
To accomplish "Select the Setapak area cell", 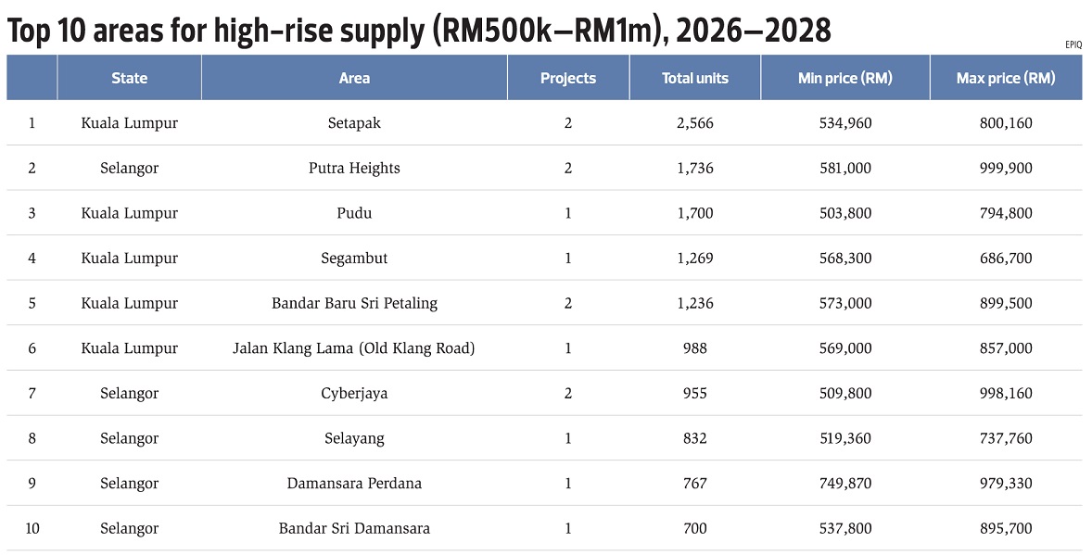I will pos(354,123).
